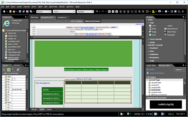Image resolution: width=188 pixels, height=117 pixels.
Task: Open the Data View menu
Action: click(53, 7)
